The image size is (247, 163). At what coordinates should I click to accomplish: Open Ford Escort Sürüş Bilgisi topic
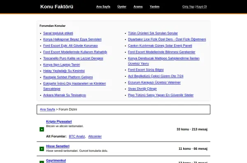[x=146, y=70]
